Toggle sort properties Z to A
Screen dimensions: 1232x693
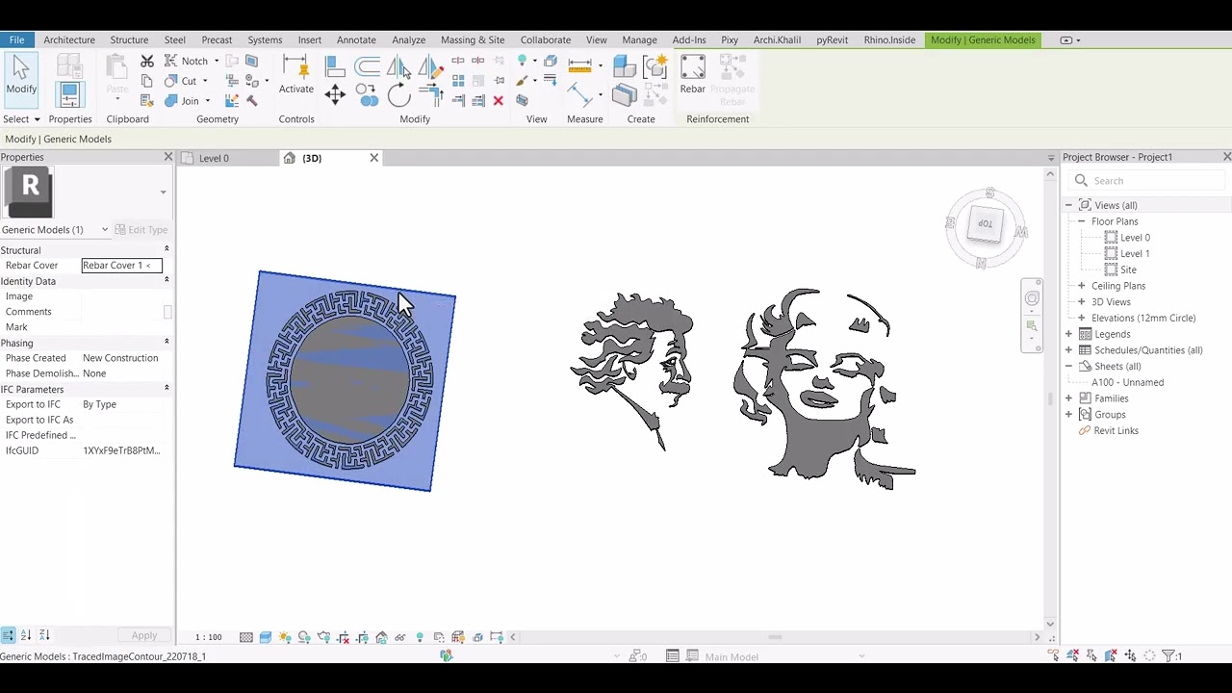(43, 635)
